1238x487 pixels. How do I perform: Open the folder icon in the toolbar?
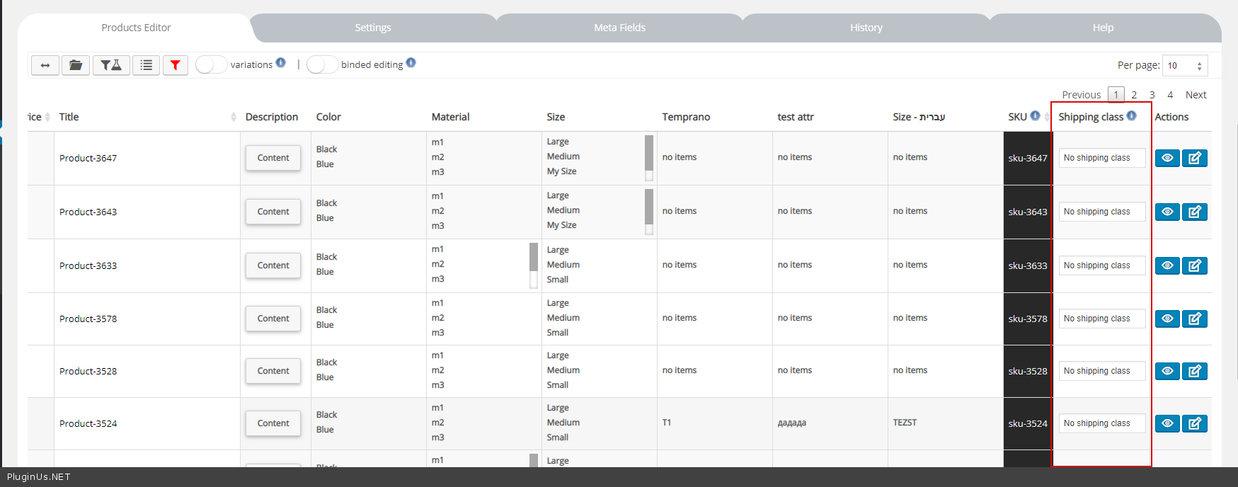[75, 65]
